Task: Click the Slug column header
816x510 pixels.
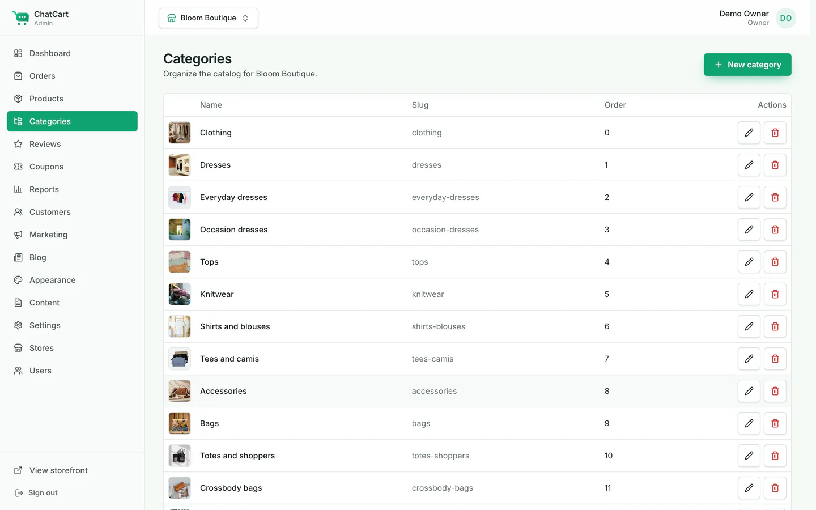Action: click(x=420, y=105)
